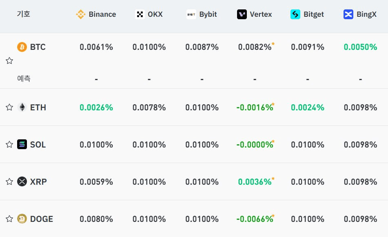This screenshot has width=388, height=237.
Task: Open the SOL symbol link
Action: [38, 145]
